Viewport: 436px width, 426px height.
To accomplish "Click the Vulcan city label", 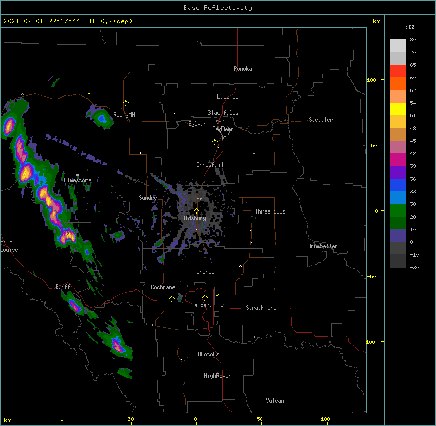I will tap(275, 401).
